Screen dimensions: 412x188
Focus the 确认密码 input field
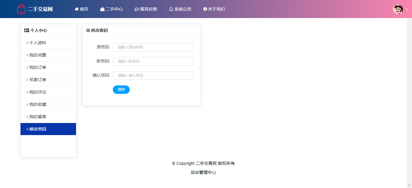[153, 76]
